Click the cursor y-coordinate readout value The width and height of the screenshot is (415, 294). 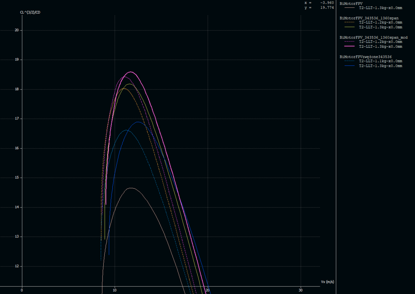[327, 7]
